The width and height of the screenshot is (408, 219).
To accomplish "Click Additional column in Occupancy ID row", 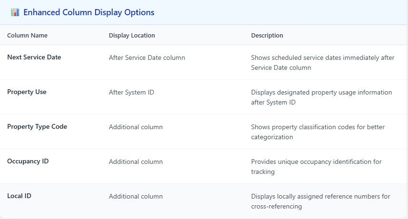I will pos(136,162).
